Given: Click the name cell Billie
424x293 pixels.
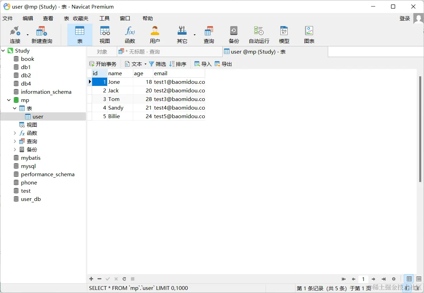Looking at the screenshot, I should 120,116.
